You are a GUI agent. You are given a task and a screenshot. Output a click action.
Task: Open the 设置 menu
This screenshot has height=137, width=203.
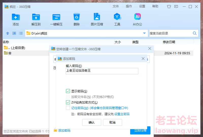142,6
